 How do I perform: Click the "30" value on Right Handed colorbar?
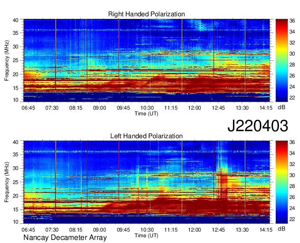[292, 54]
